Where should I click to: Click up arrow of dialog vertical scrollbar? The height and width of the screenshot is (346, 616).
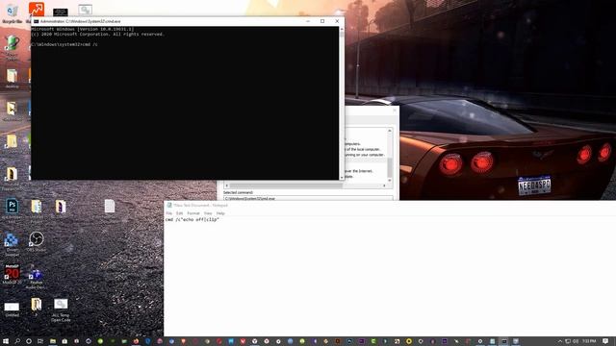point(390,131)
